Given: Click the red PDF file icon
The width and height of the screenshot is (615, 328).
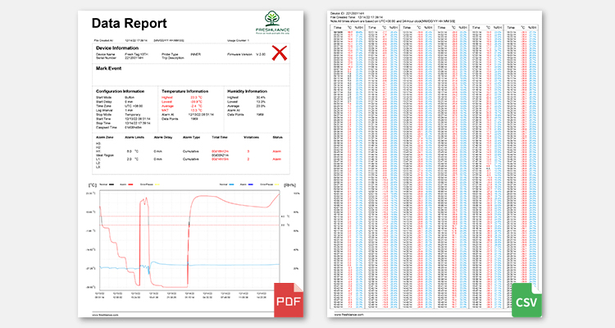Looking at the screenshot, I should coord(289,300).
